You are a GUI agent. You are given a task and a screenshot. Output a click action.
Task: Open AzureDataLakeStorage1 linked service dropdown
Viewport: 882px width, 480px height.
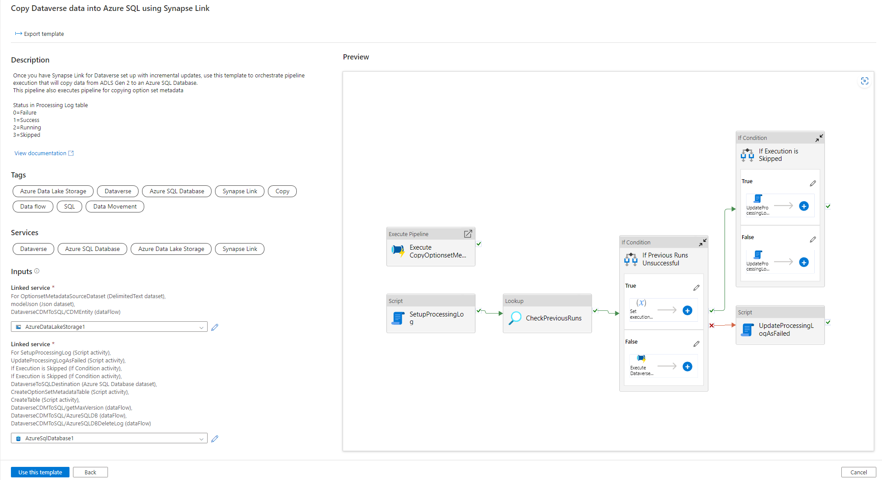click(109, 327)
